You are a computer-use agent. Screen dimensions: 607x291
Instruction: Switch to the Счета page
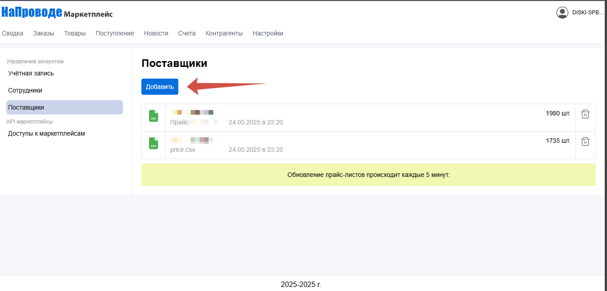[187, 33]
